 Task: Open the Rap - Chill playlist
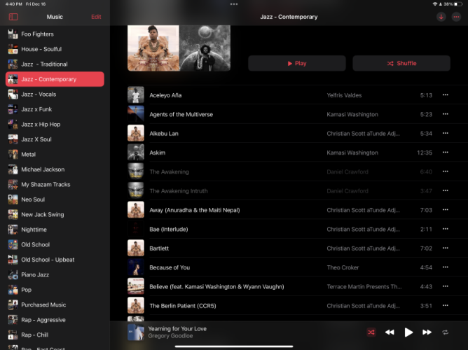click(x=55, y=335)
